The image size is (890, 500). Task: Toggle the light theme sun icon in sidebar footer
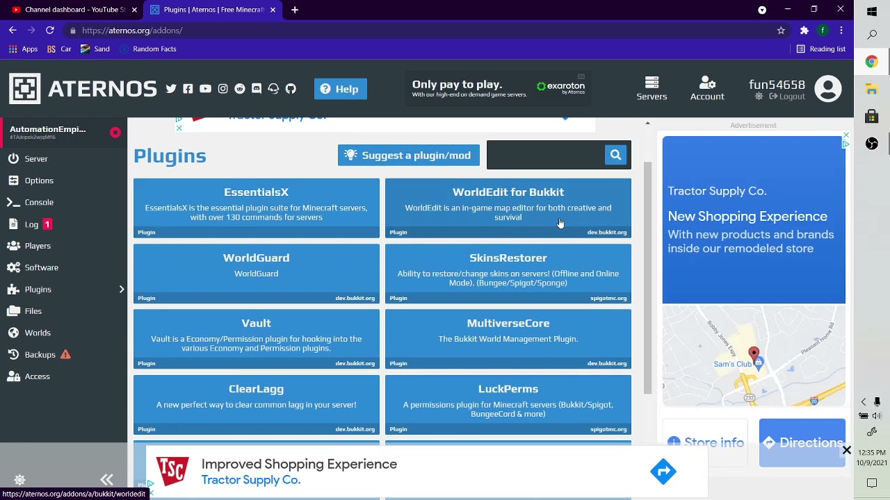(19, 480)
